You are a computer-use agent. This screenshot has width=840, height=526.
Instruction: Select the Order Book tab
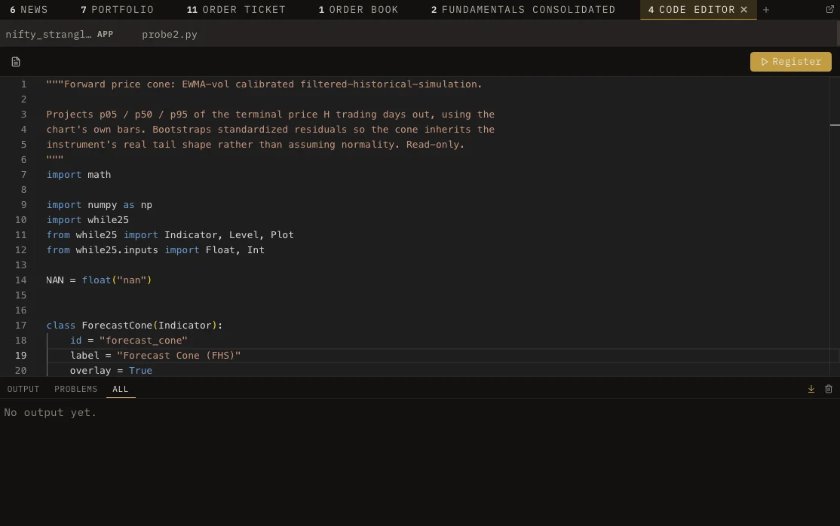point(358,10)
